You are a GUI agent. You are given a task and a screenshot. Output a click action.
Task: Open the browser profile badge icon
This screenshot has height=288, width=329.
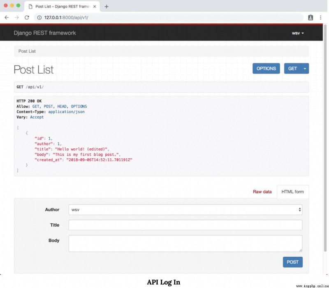point(310,17)
